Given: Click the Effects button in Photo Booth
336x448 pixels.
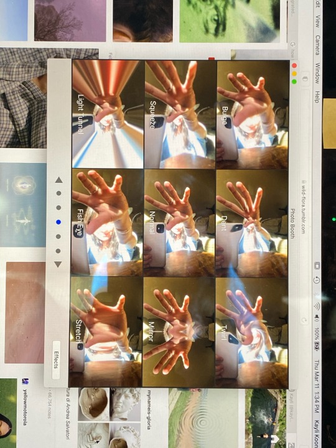Looking at the screenshot, I should 57,360.
